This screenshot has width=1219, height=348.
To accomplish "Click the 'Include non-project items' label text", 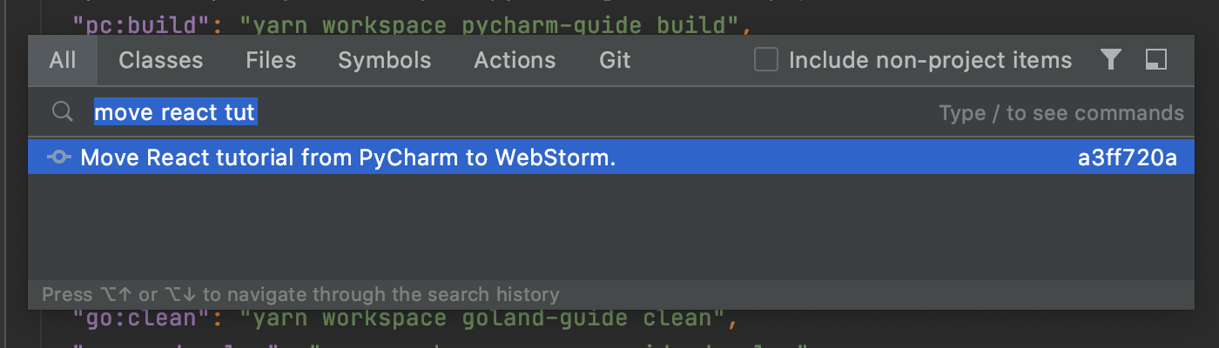I will click(930, 60).
